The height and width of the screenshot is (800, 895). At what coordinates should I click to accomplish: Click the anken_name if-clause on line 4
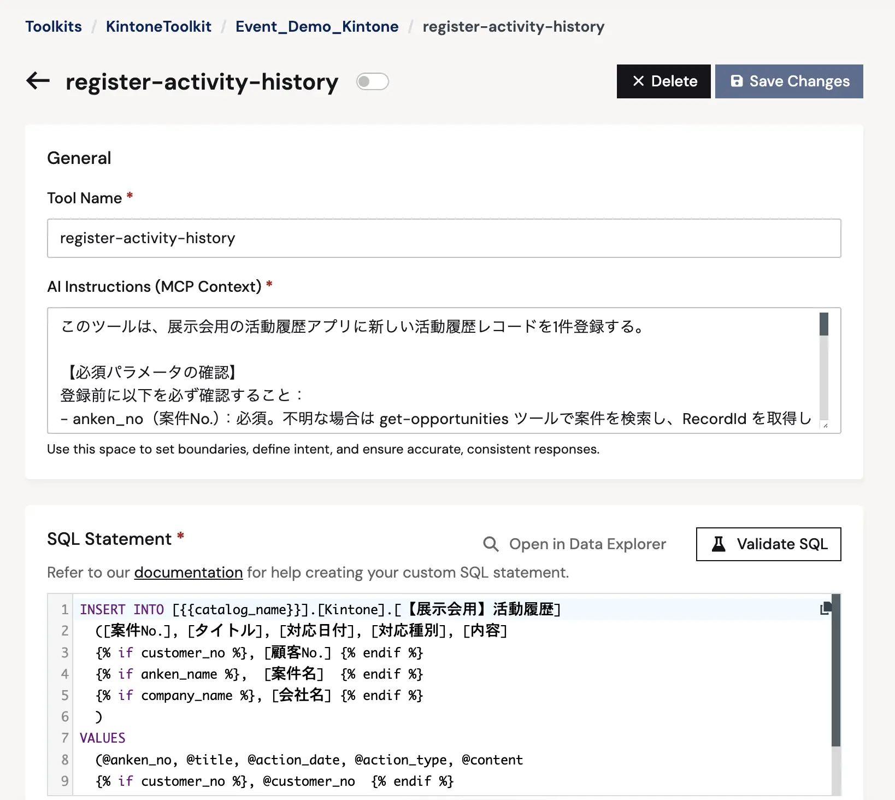click(x=260, y=674)
